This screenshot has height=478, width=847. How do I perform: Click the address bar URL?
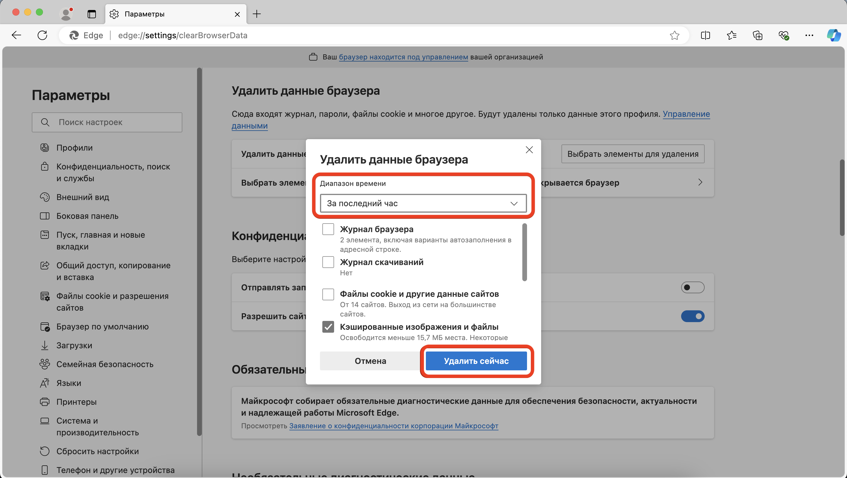coord(182,35)
